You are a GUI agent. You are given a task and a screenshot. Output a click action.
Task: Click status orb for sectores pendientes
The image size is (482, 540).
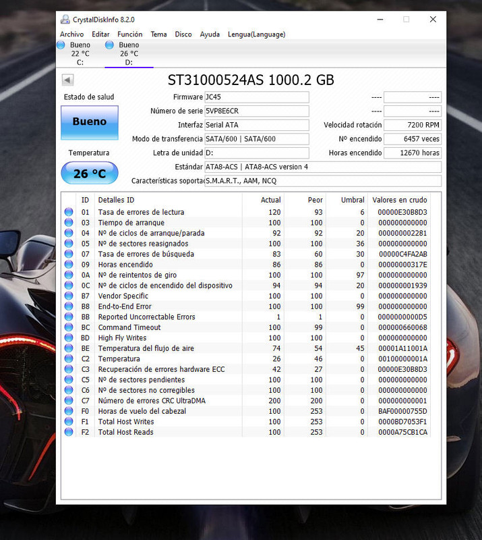(x=69, y=379)
